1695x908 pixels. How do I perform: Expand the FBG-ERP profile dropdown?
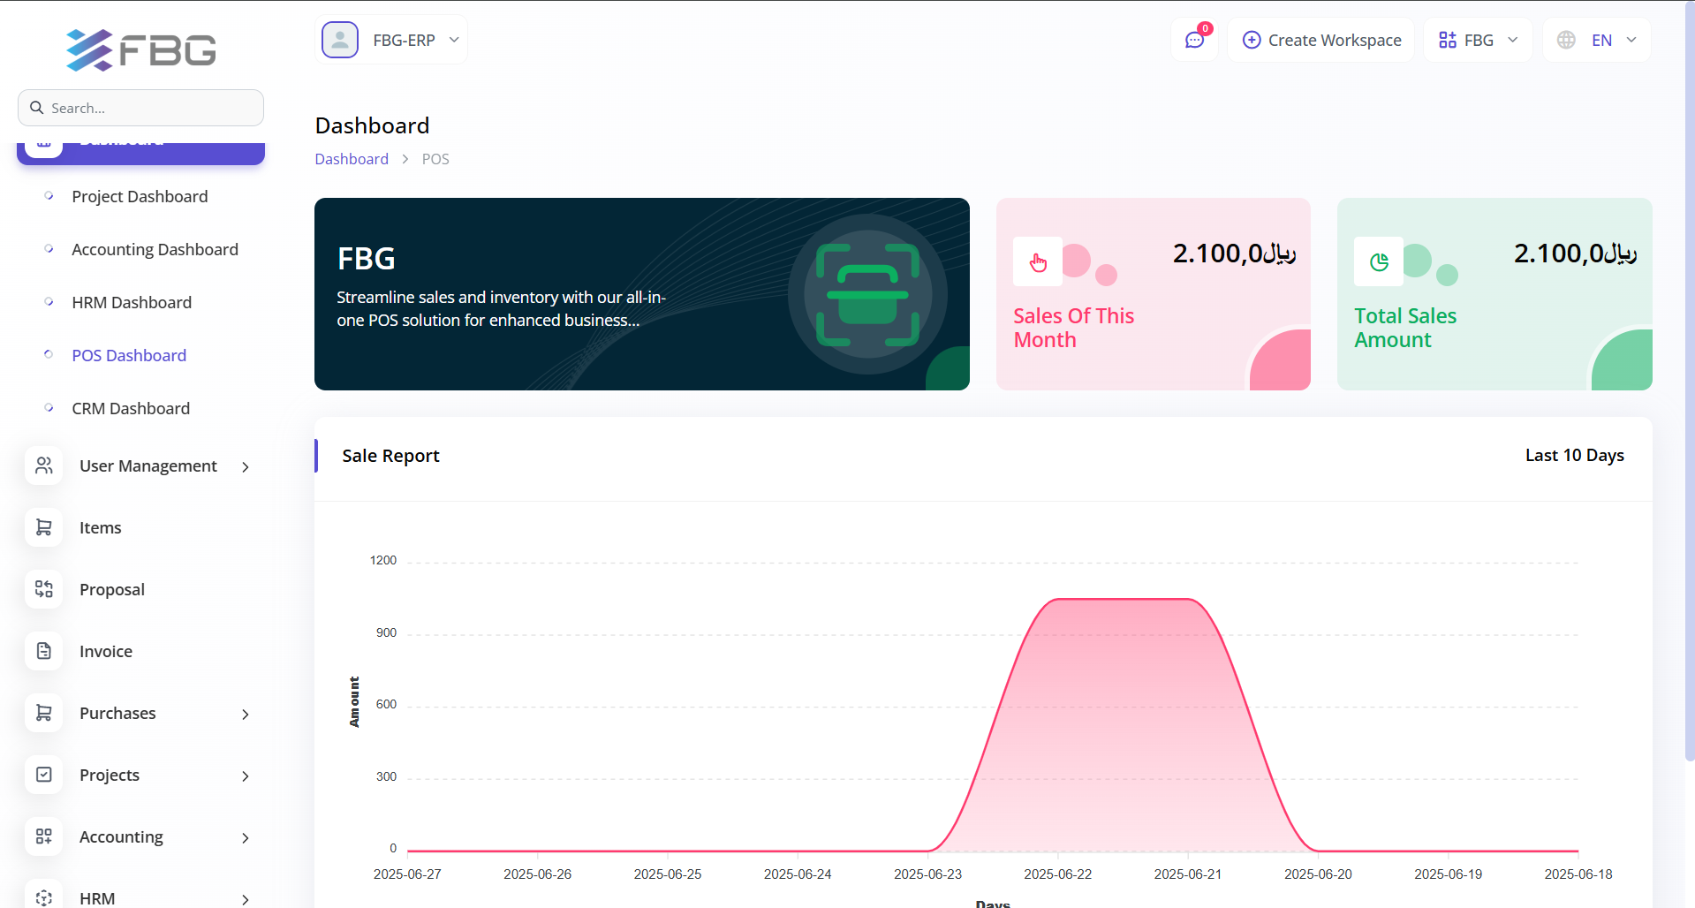click(x=454, y=40)
